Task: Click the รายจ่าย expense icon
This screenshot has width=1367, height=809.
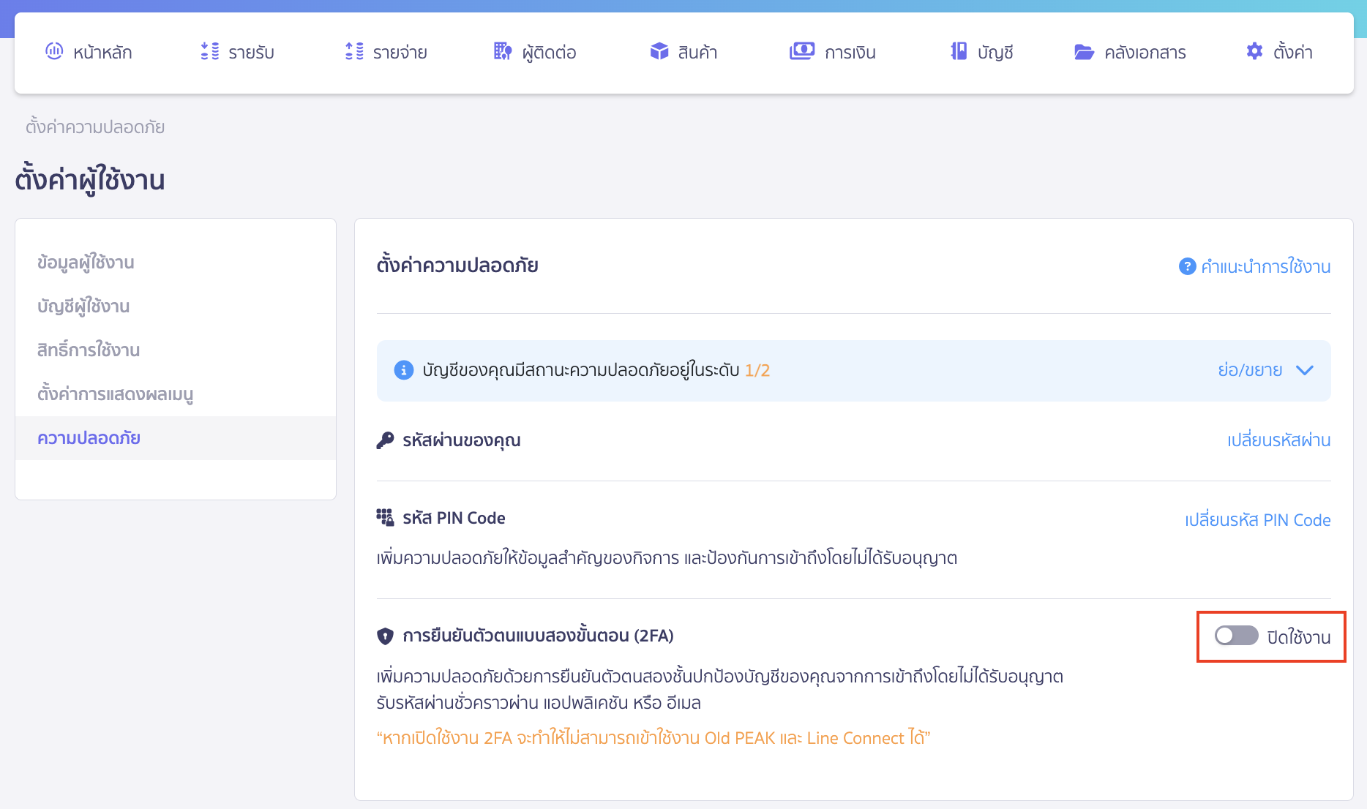Action: point(353,51)
